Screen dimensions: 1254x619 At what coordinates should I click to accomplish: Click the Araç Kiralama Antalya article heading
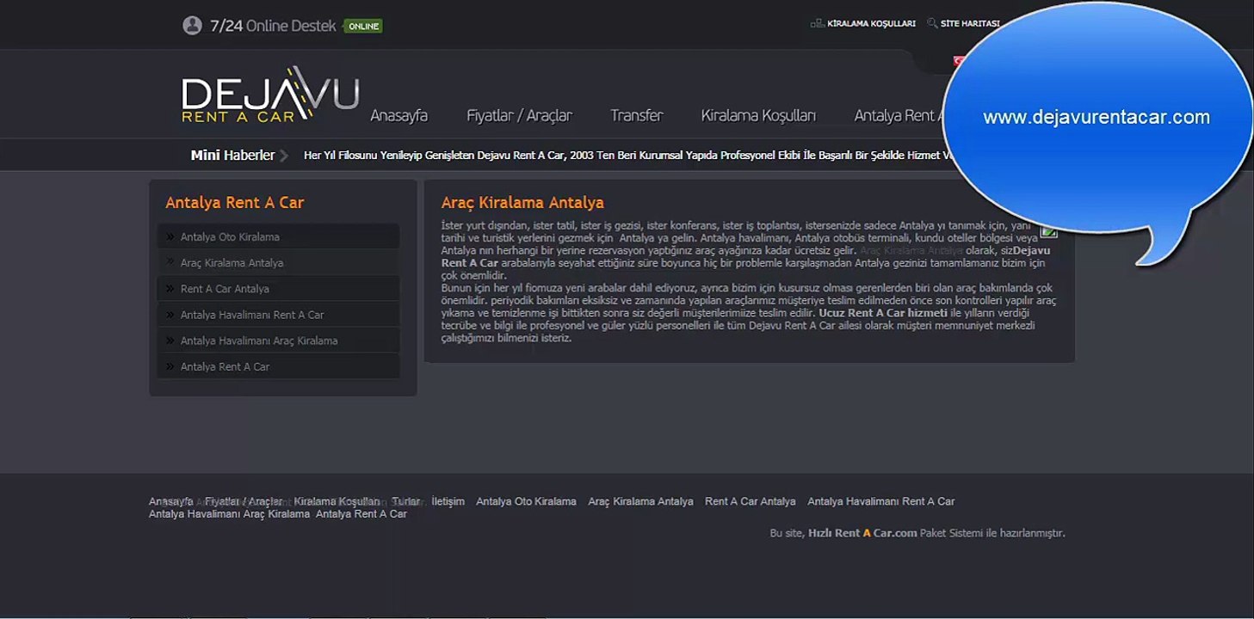pyautogui.click(x=522, y=203)
